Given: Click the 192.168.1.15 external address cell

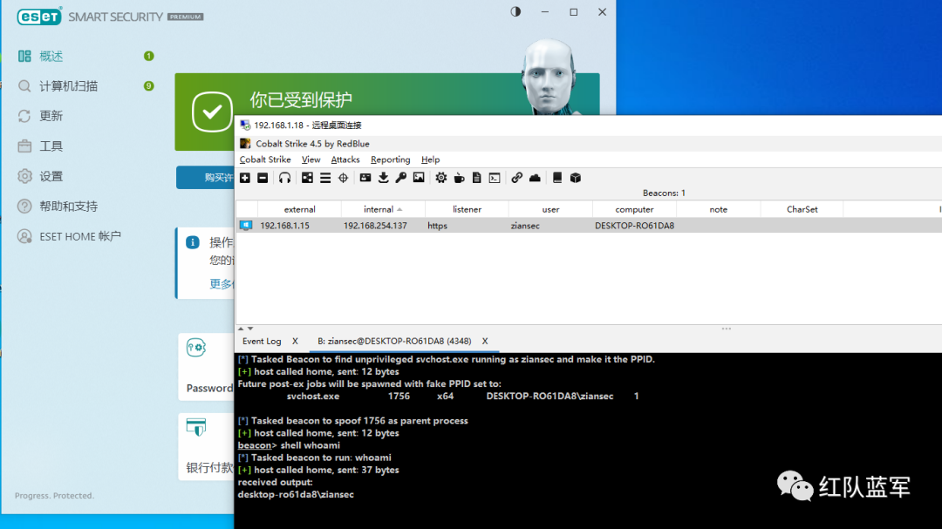Looking at the screenshot, I should click(x=284, y=226).
